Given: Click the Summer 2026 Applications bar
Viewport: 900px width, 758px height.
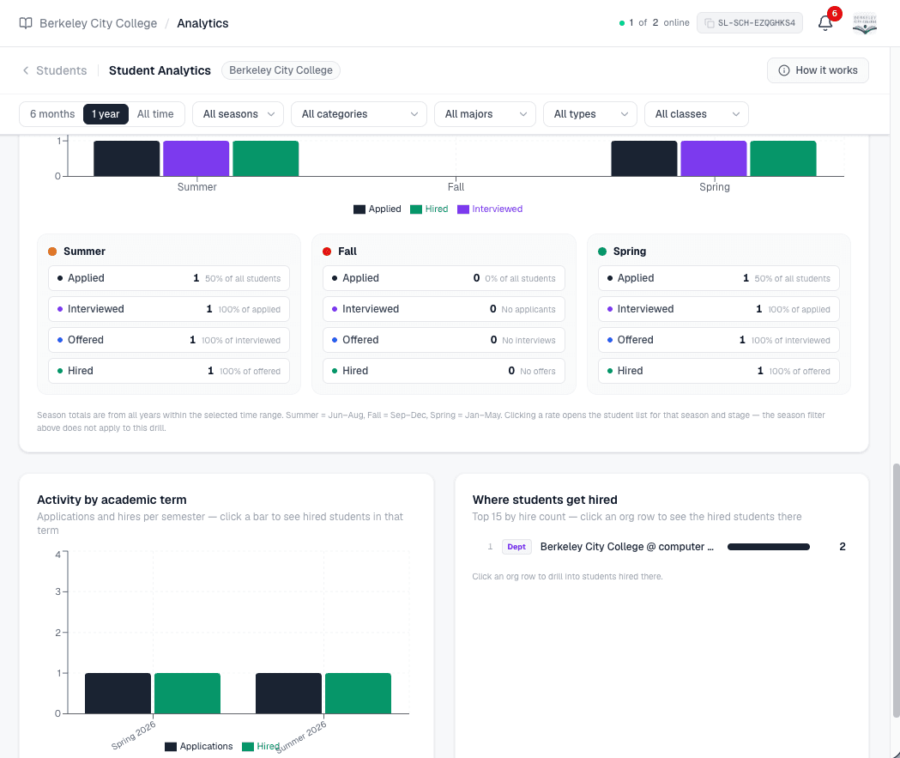Looking at the screenshot, I should point(289,693).
